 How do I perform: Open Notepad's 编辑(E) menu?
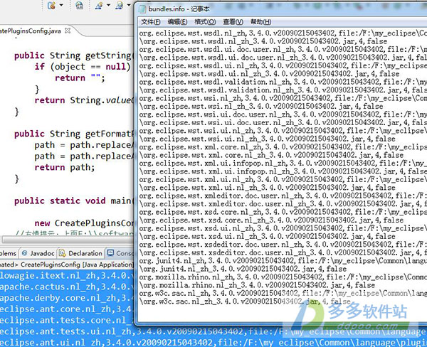click(x=177, y=22)
